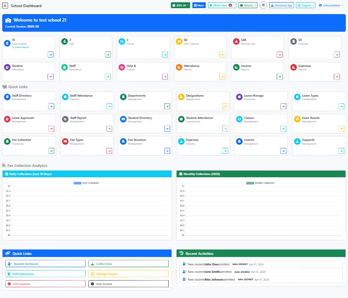Expand the 2025-26 session dropdown
Screen dimensions: 348x298
pos(180,5)
